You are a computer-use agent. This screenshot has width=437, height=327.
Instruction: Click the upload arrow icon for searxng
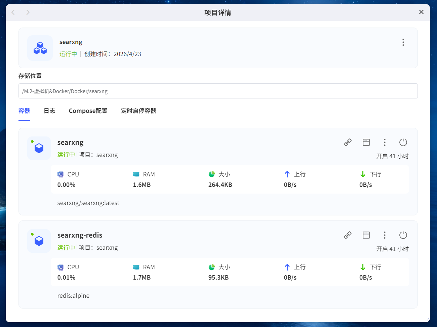coord(287,174)
